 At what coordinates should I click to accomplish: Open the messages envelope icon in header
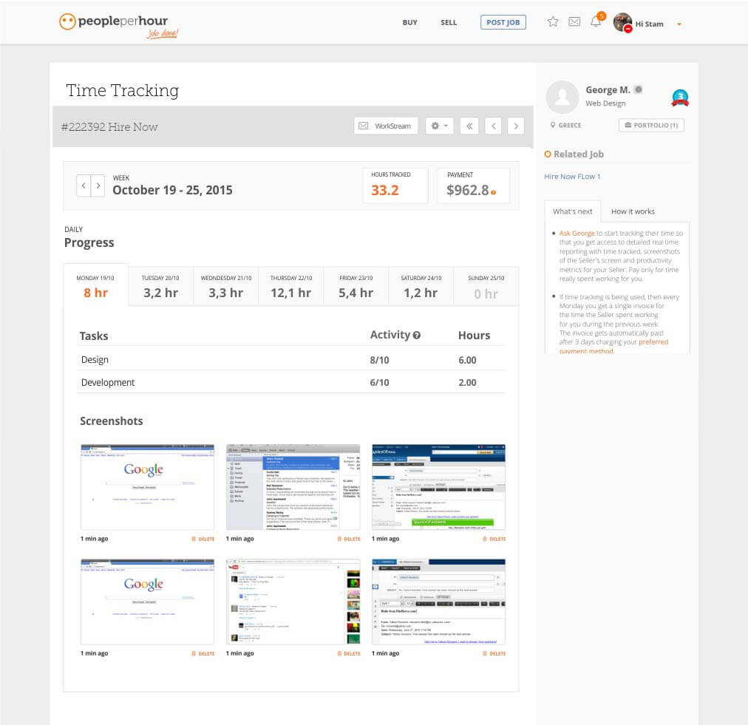[574, 22]
